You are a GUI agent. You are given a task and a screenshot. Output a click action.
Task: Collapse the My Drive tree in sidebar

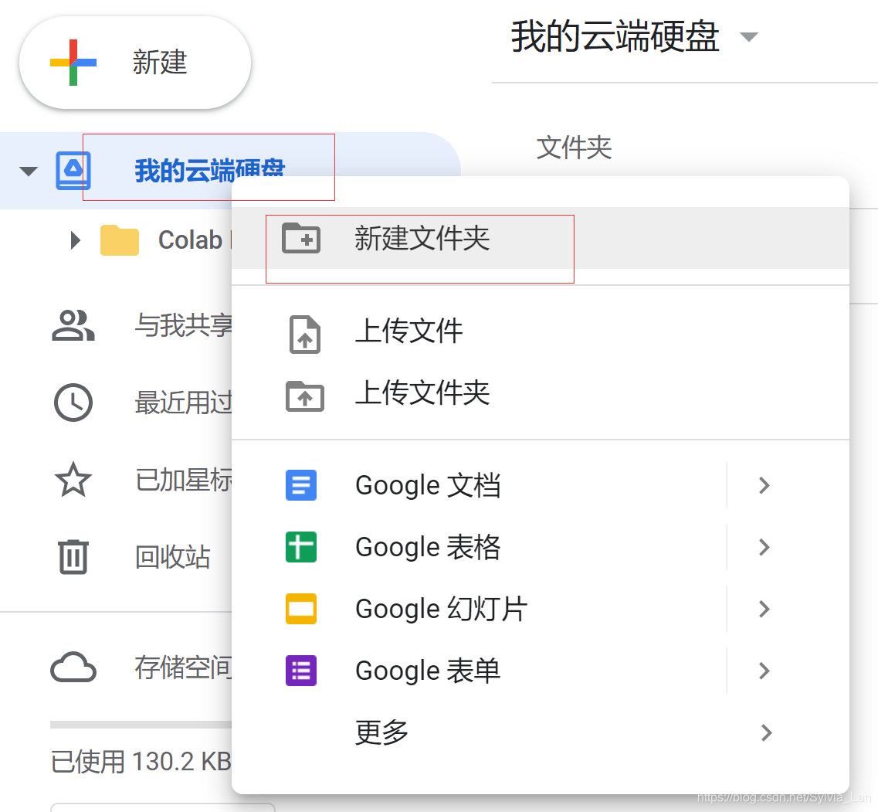point(28,170)
